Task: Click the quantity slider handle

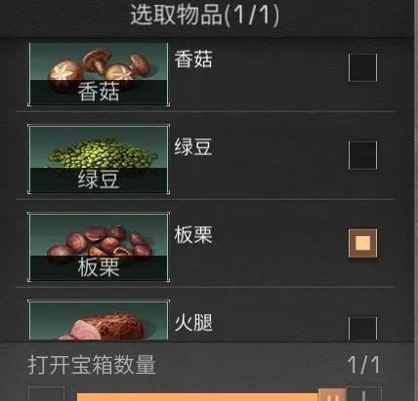Action: [x=332, y=395]
